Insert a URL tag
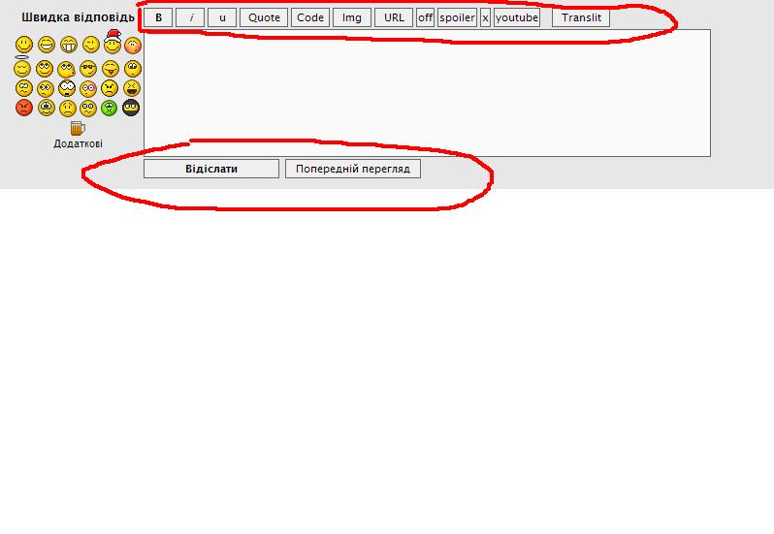This screenshot has height=534, width=774. coord(394,17)
